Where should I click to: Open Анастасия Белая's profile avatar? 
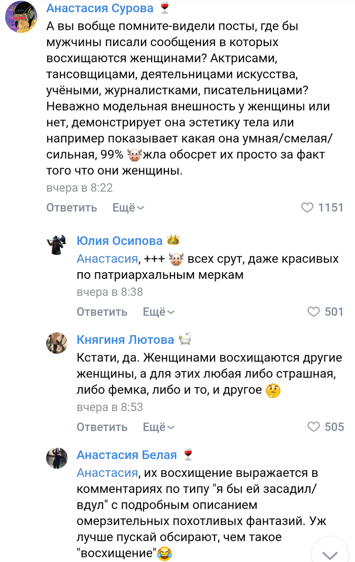coord(57,458)
